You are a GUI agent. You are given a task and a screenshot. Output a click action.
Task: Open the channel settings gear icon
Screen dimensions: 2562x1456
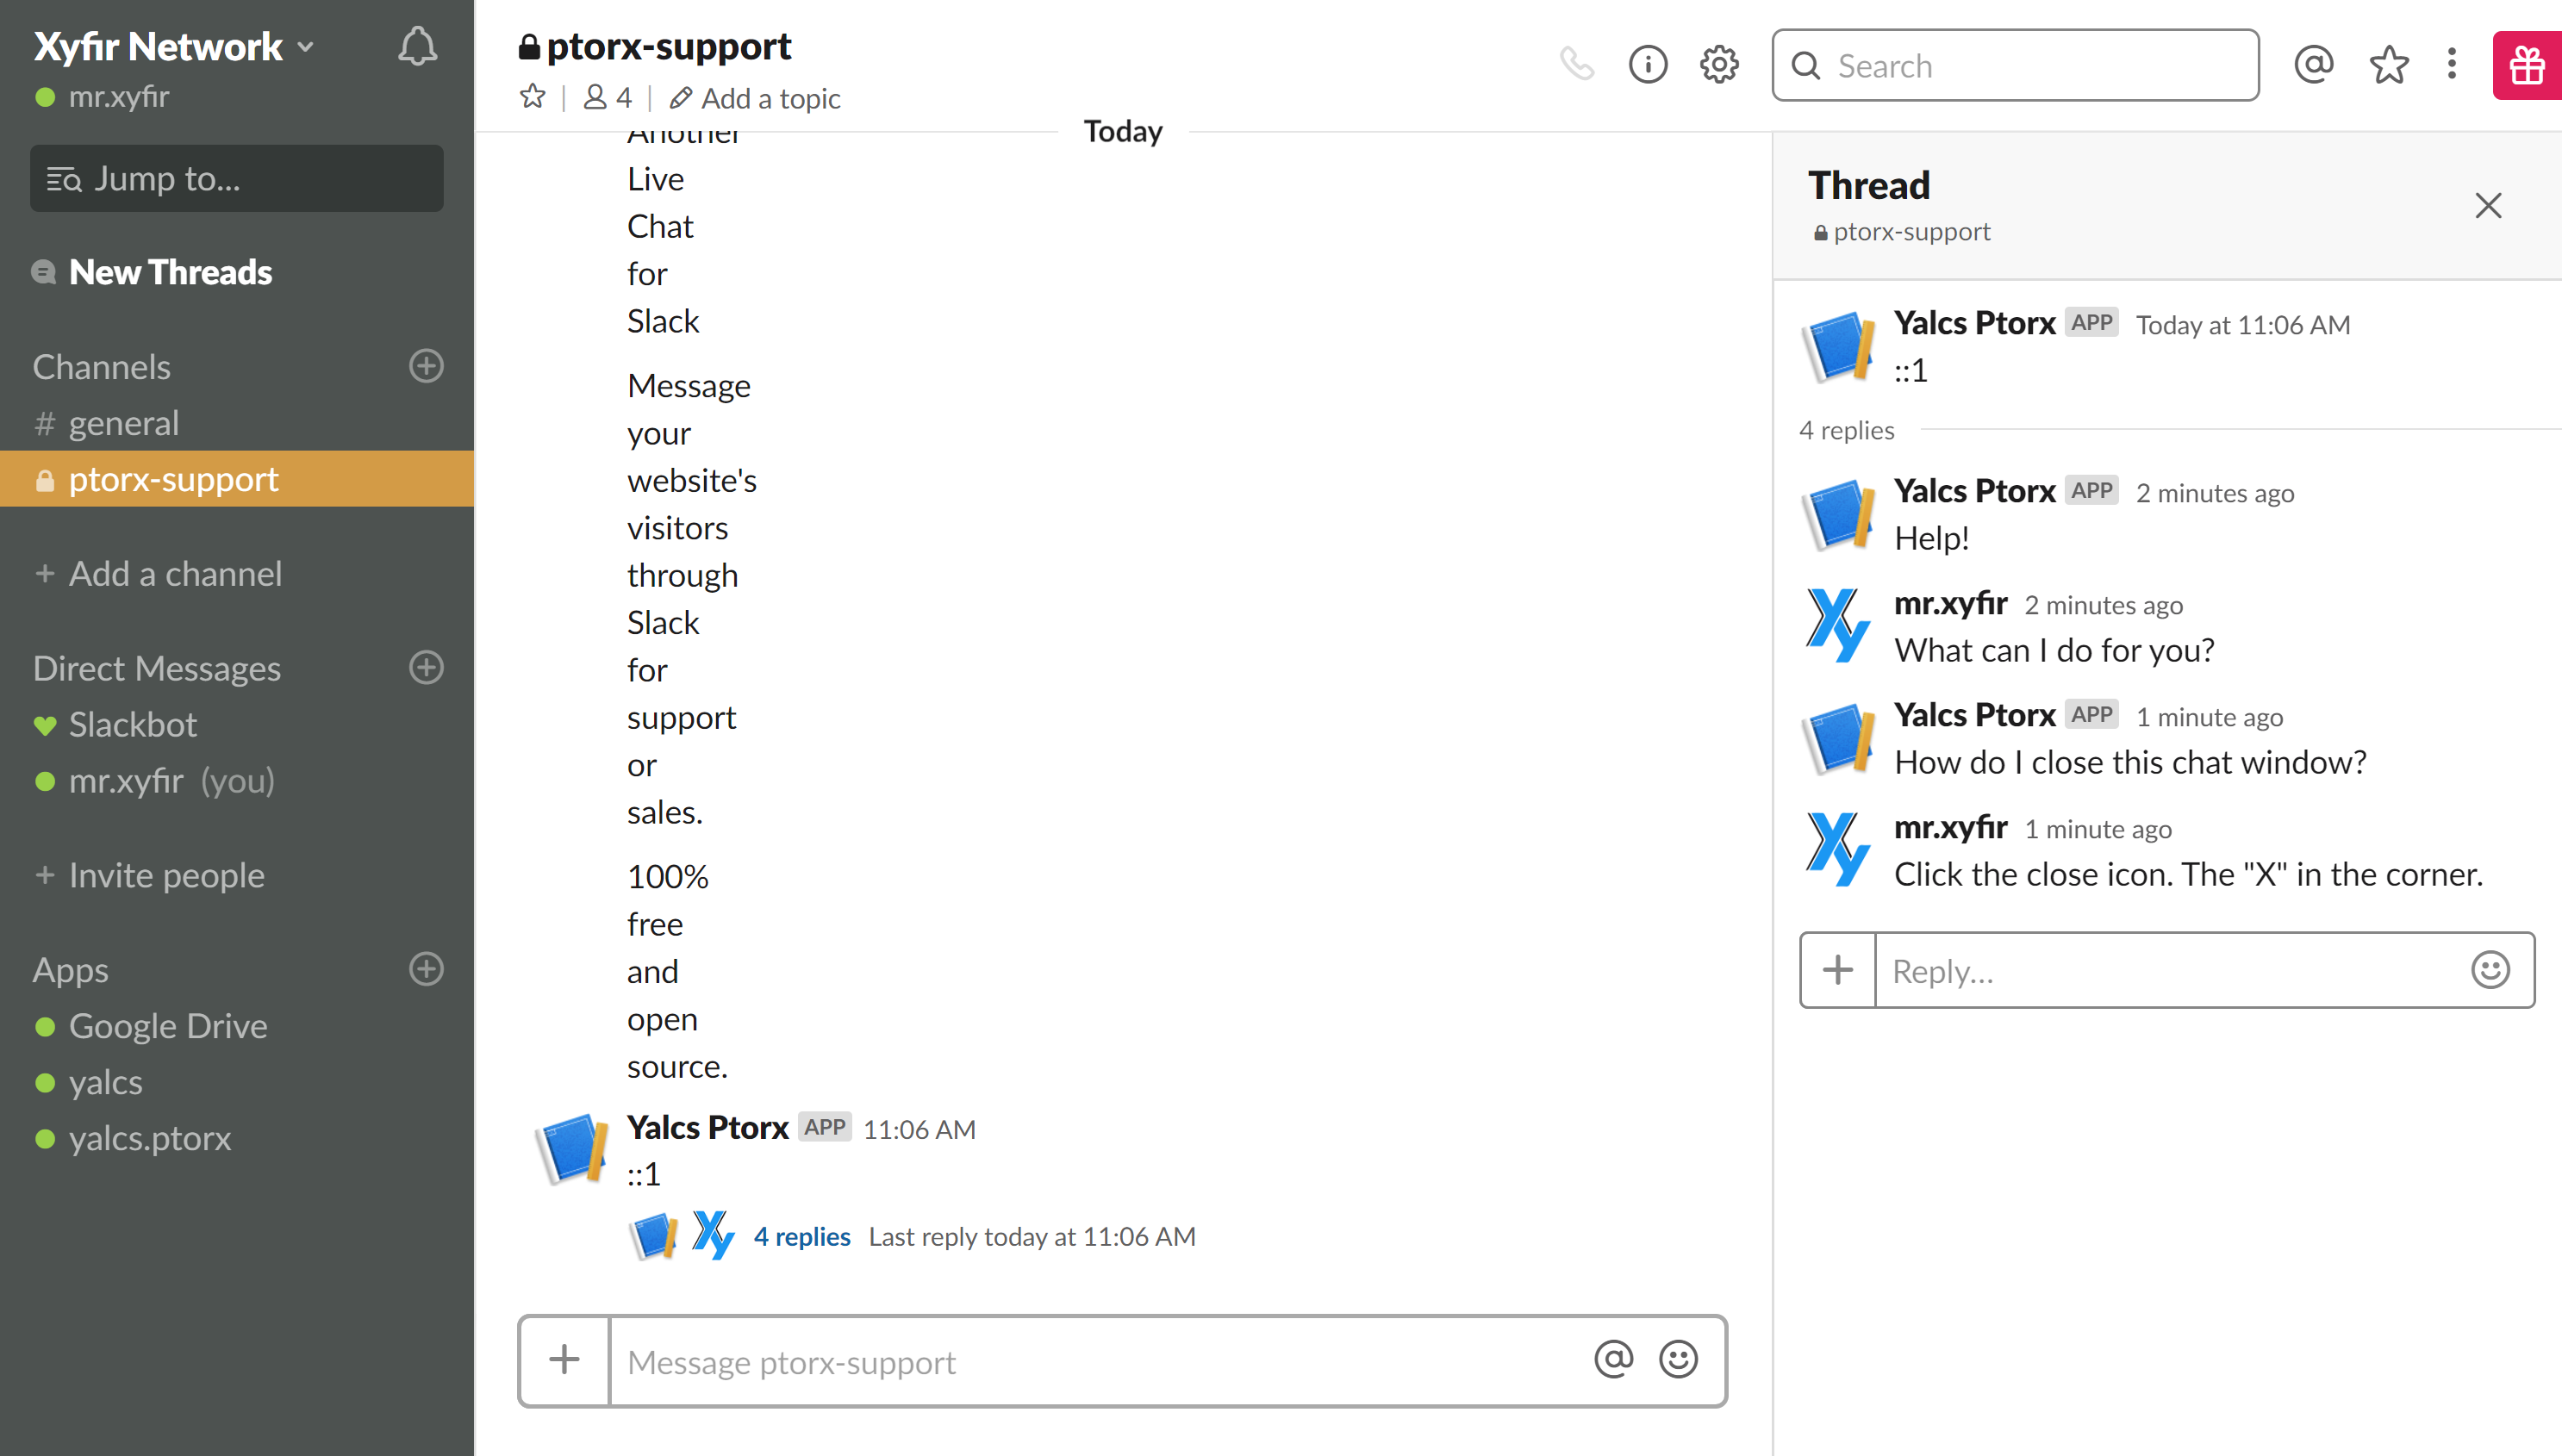pyautogui.click(x=1719, y=65)
